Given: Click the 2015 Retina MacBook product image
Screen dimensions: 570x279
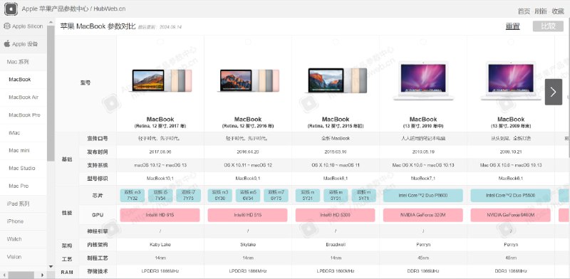Looking at the screenshot, I should [x=336, y=80].
